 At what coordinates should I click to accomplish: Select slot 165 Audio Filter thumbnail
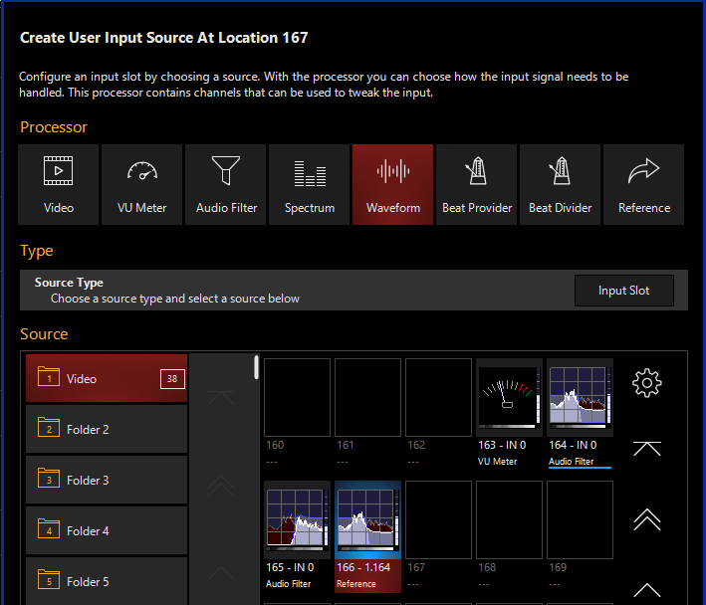[x=297, y=520]
